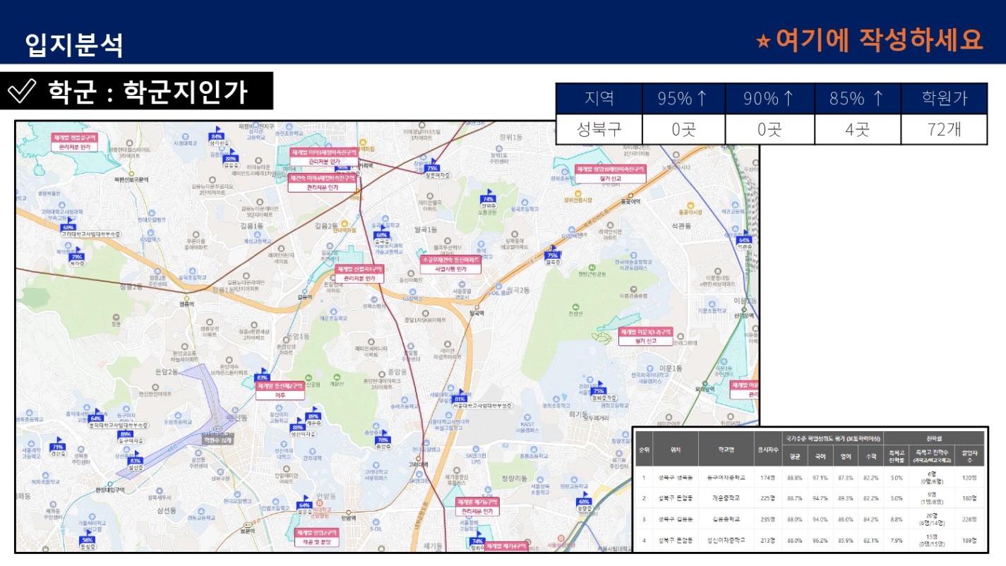Click 개운중학교 row in school ranking table
The width and height of the screenshot is (1006, 566).
[x=810, y=498]
